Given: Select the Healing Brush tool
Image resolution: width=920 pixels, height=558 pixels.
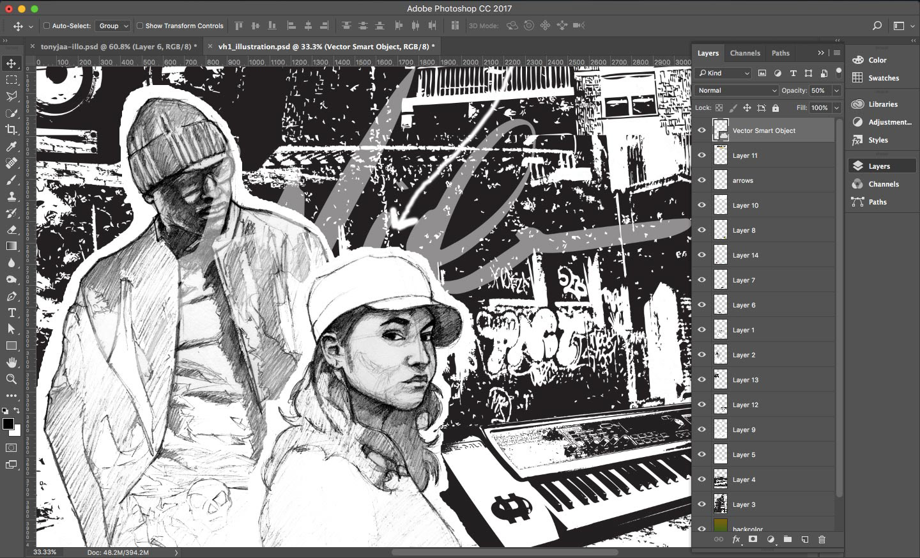Looking at the screenshot, I should [11, 164].
